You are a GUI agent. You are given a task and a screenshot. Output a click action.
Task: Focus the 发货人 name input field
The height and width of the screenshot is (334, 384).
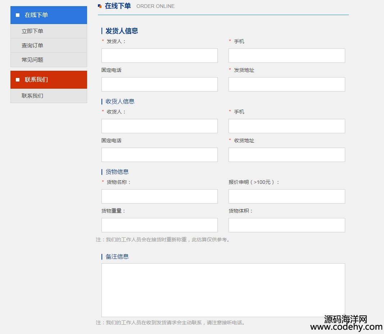coord(159,56)
